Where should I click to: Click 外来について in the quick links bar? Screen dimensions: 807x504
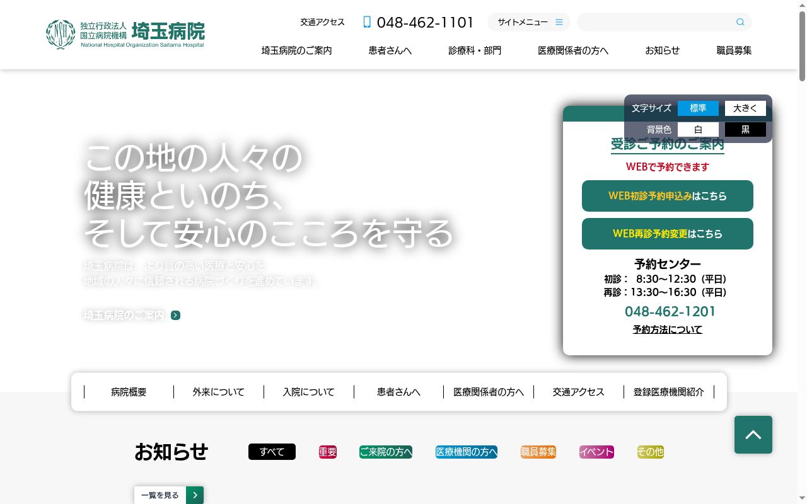219,392
